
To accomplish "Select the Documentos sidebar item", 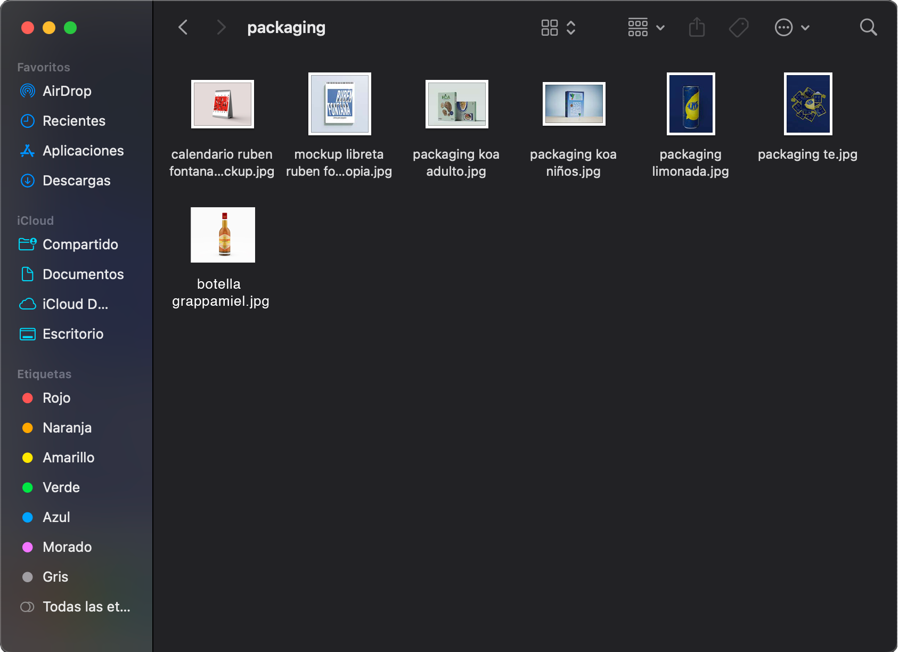I will [83, 274].
